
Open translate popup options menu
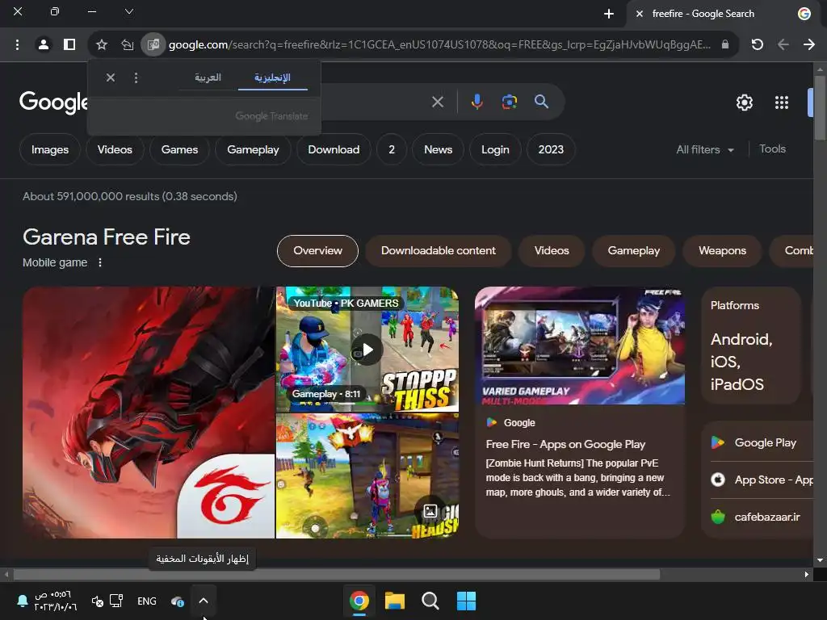point(136,78)
